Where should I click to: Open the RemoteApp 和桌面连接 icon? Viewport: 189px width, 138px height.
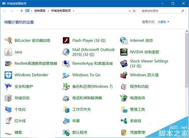(x=66, y=64)
